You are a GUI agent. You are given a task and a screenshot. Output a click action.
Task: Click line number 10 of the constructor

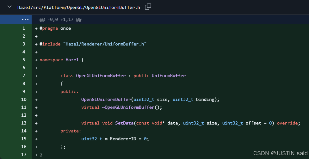(x=24, y=99)
